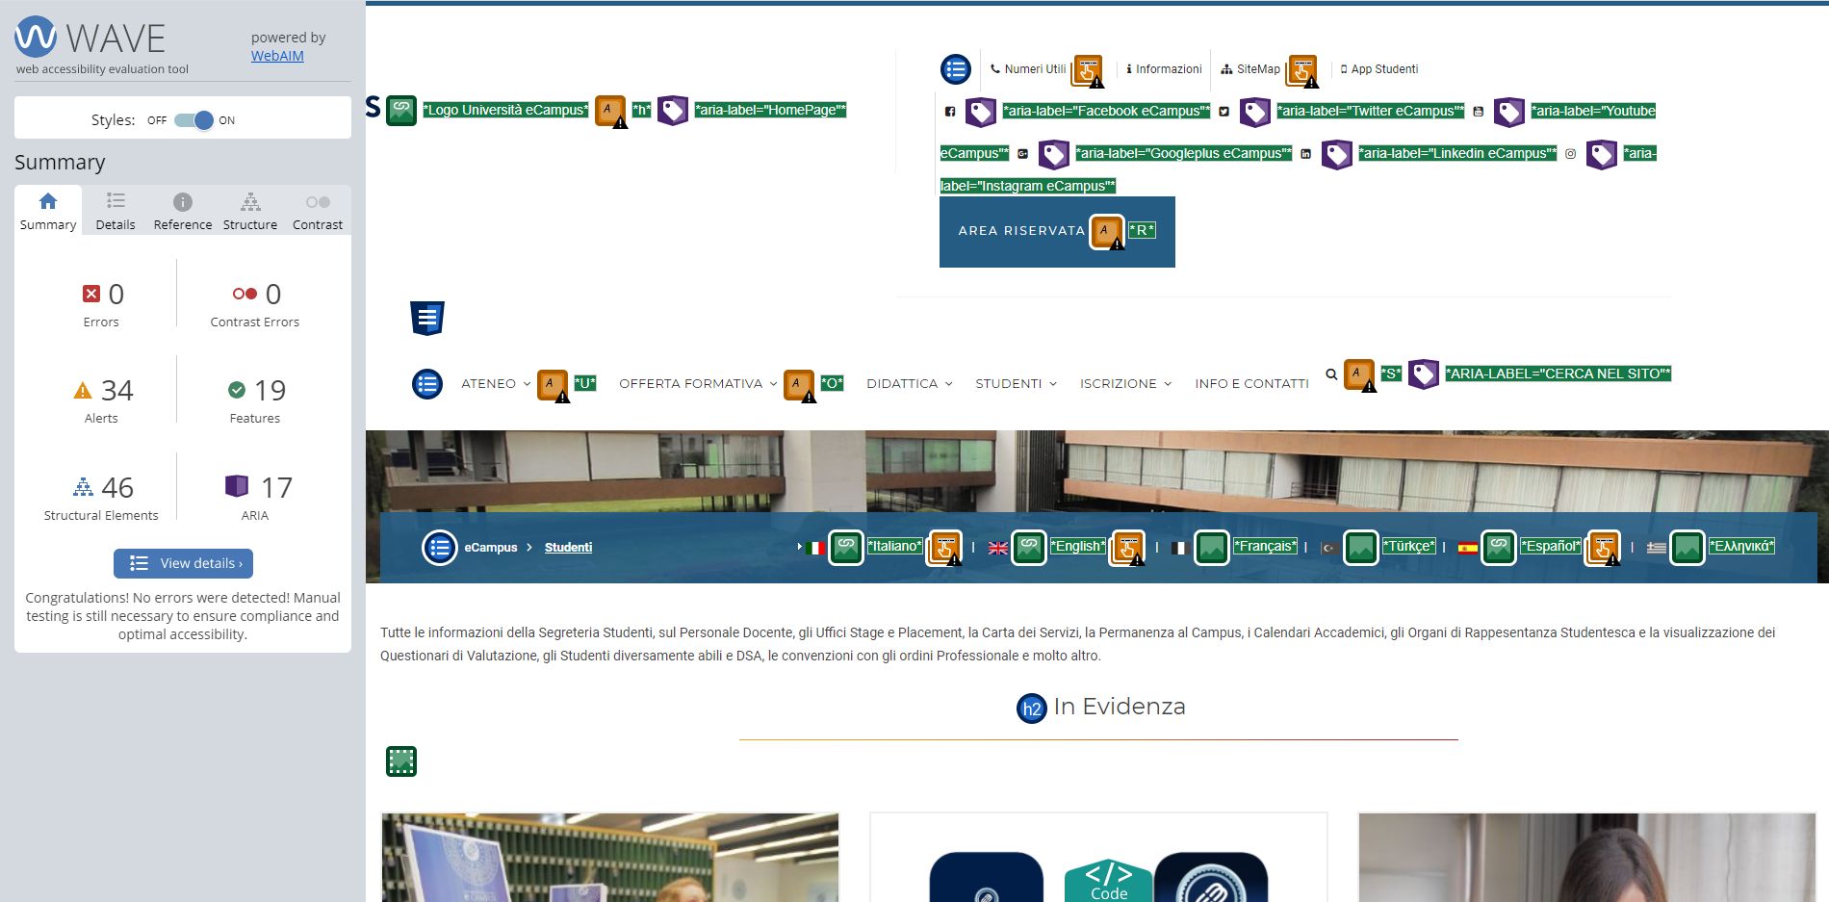Open the Summary tab

pyautogui.click(x=48, y=211)
